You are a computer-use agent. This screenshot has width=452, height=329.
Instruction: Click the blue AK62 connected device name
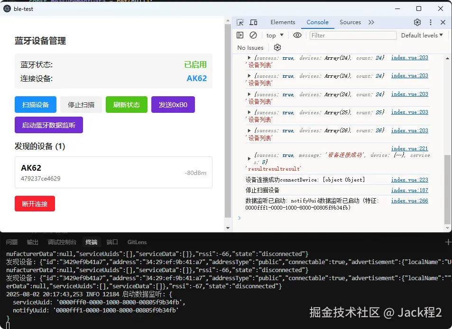[x=197, y=78]
